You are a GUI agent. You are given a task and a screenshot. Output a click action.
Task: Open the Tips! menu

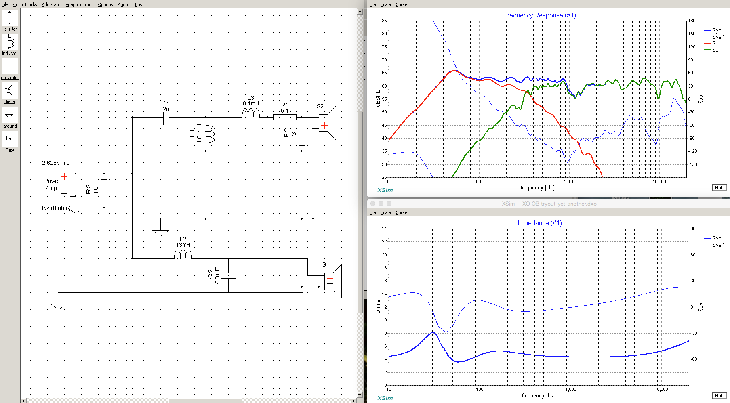tap(139, 4)
